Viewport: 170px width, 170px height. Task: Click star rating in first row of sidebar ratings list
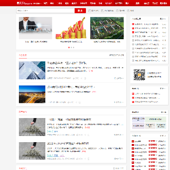point(153,141)
